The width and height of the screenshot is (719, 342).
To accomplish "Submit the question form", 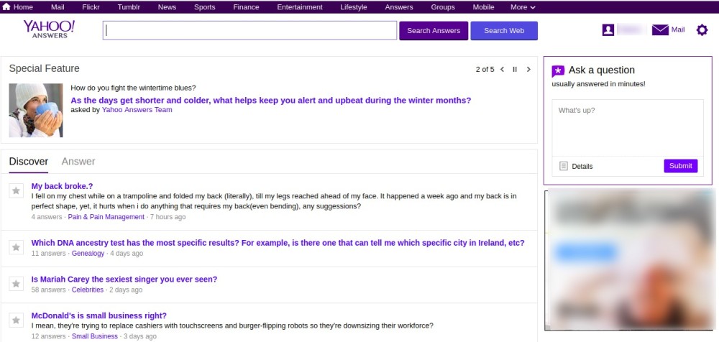I will pyautogui.click(x=680, y=166).
